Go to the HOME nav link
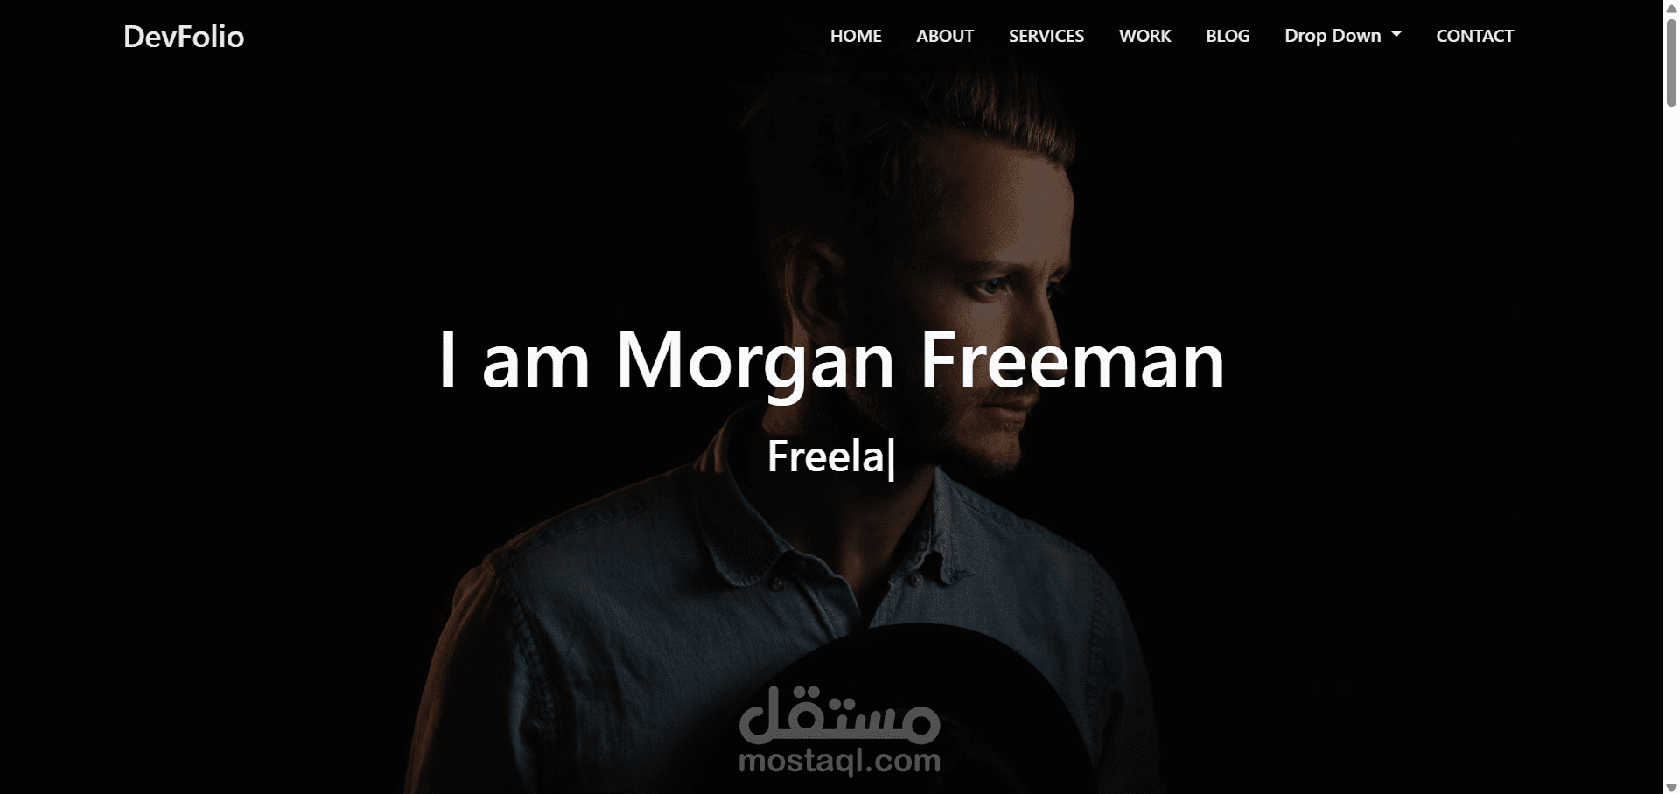Screen dimensions: 1680x794 (856, 36)
